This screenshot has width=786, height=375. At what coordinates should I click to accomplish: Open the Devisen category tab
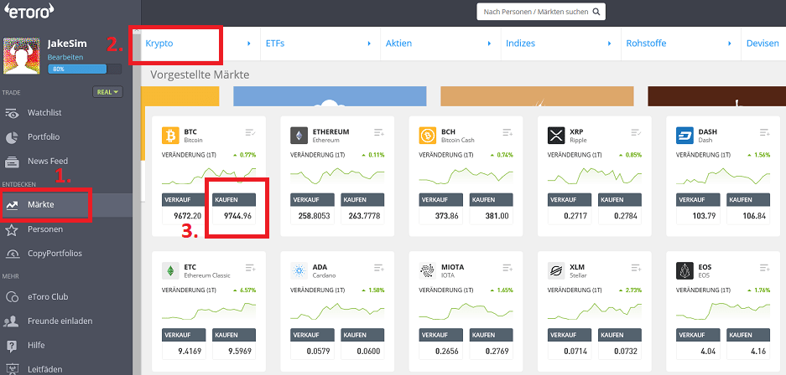[763, 44]
